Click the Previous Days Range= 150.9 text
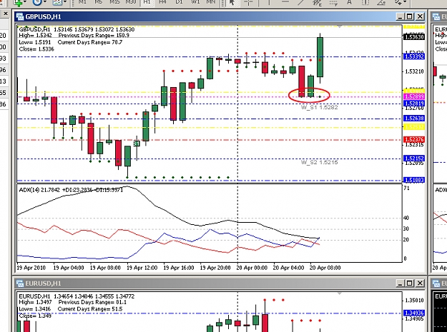 94,36
